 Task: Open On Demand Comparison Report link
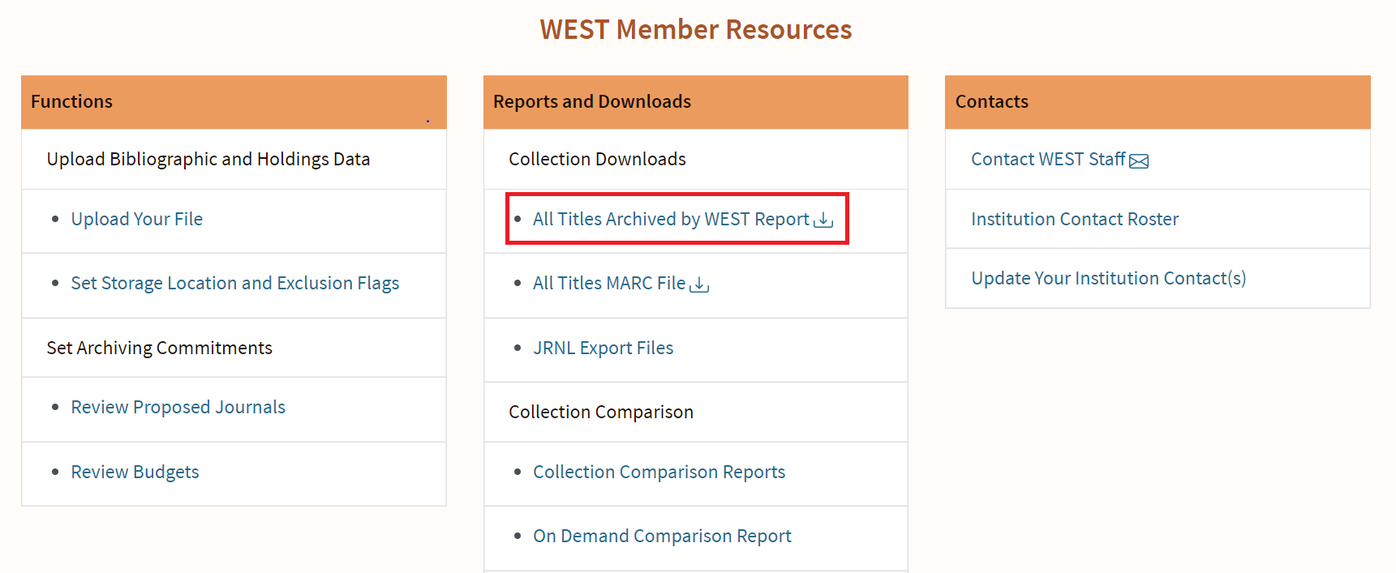click(x=662, y=536)
